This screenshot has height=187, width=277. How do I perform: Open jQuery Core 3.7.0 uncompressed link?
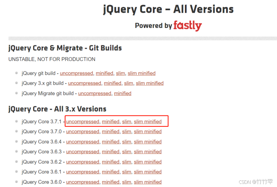(x=83, y=131)
